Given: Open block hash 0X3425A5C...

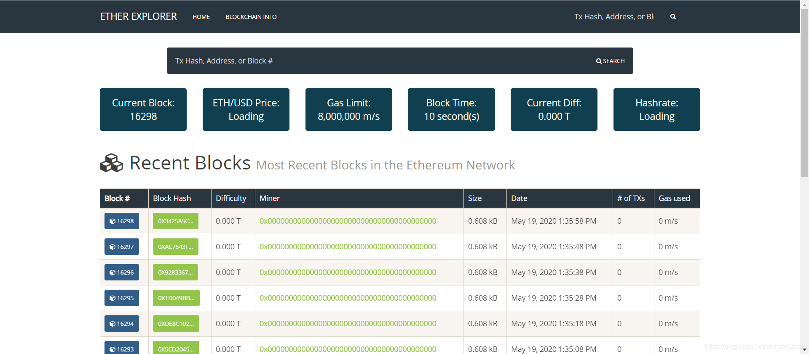Looking at the screenshot, I should point(176,221).
